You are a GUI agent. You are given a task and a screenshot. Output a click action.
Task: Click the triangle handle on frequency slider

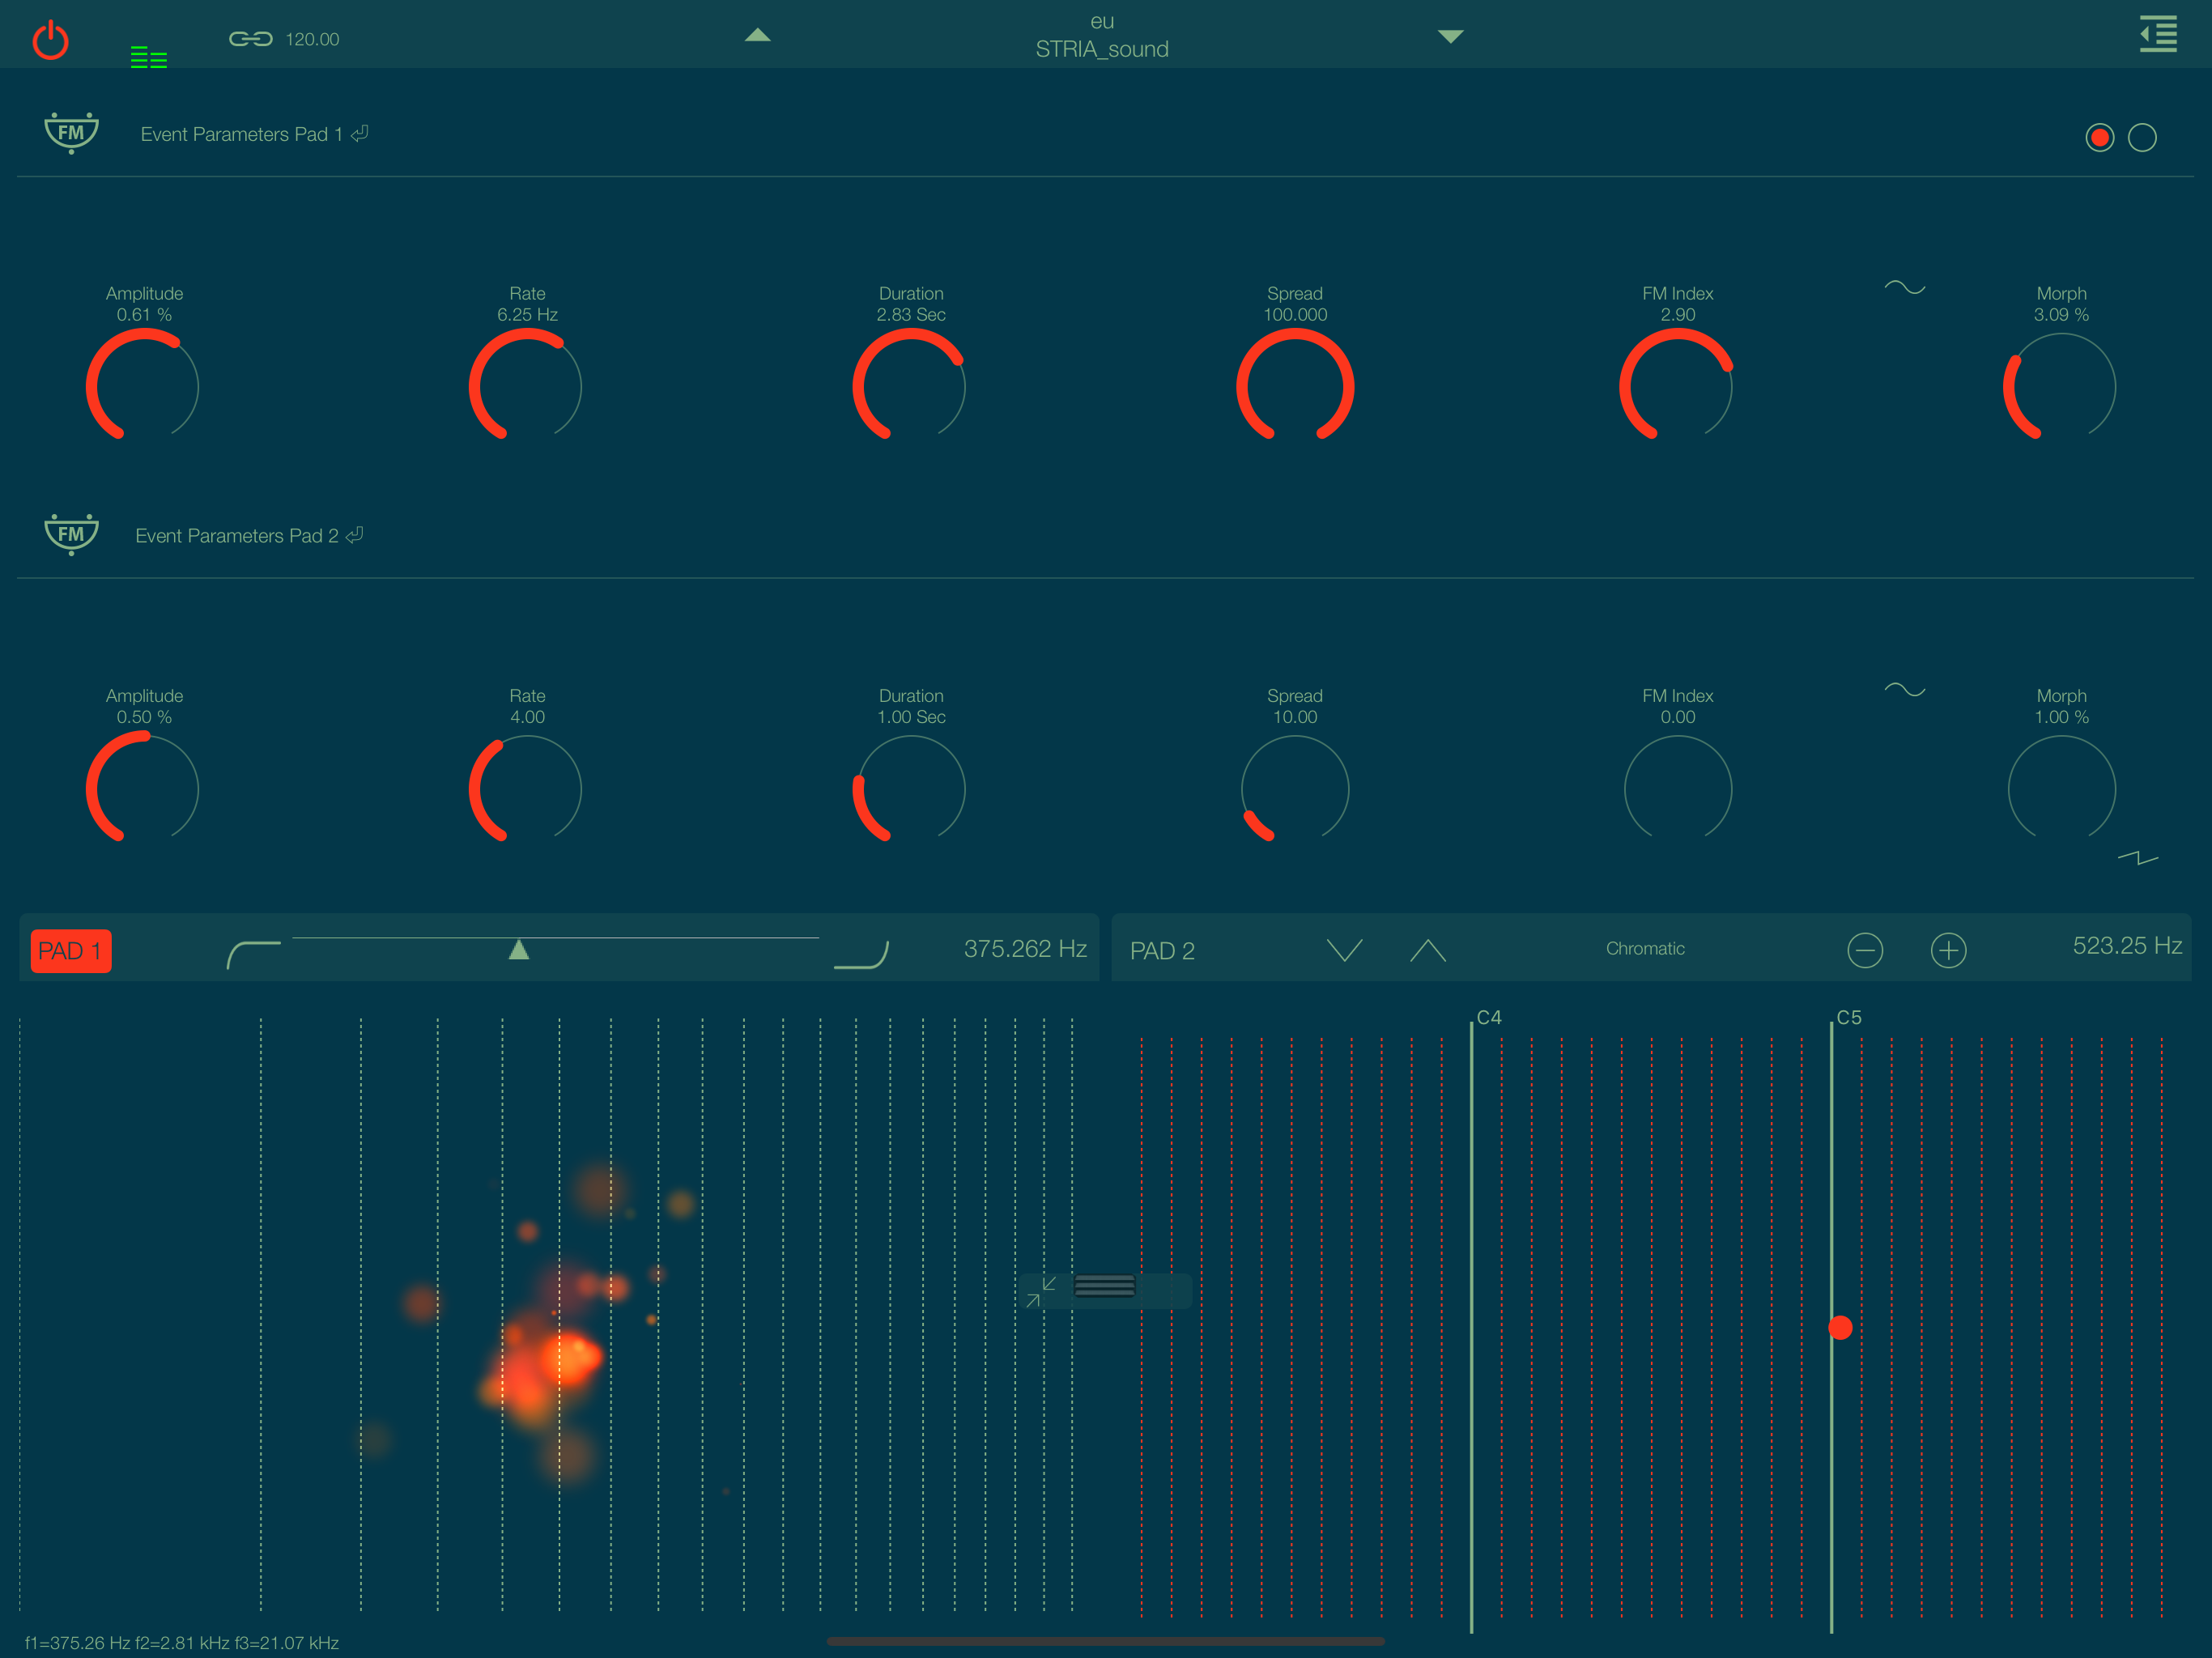click(x=518, y=949)
